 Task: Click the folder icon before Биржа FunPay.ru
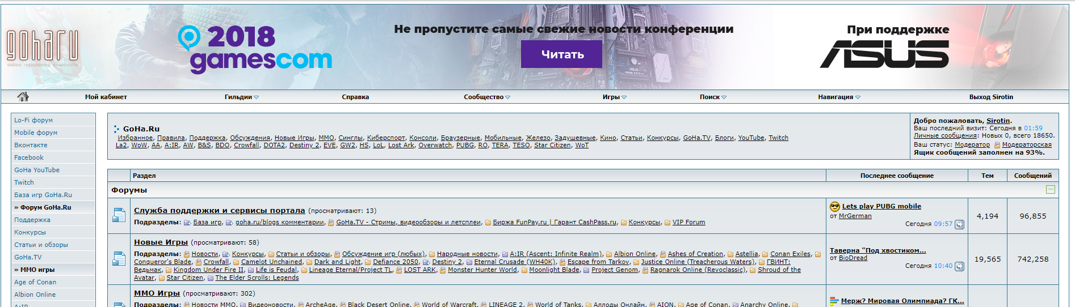[488, 223]
